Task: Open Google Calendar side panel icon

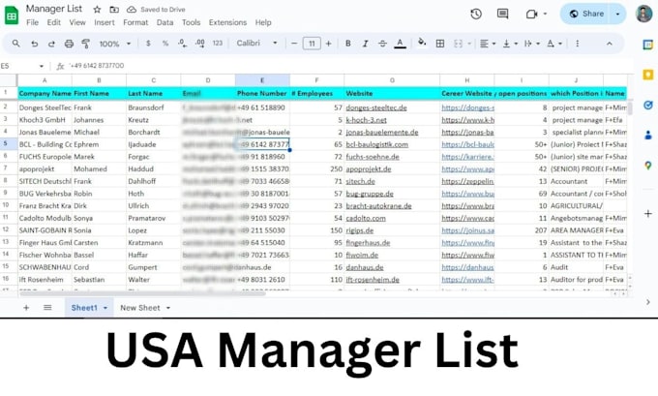Action: [x=648, y=45]
